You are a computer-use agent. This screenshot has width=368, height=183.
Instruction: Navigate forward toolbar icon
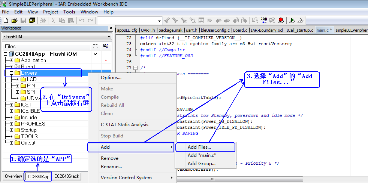coord(244,21)
